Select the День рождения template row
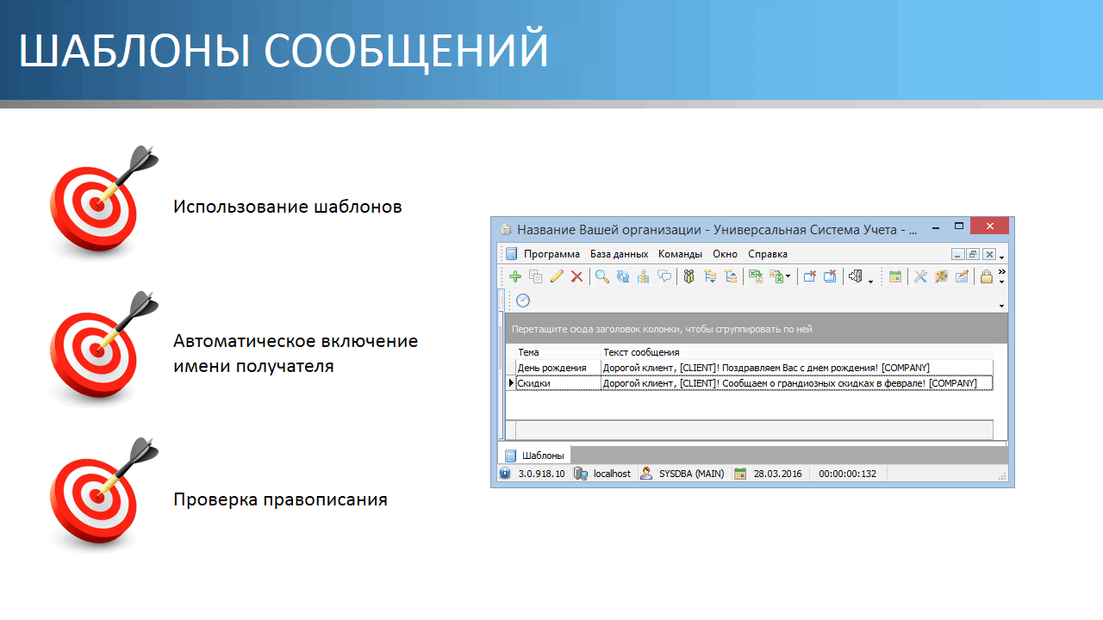 [749, 368]
